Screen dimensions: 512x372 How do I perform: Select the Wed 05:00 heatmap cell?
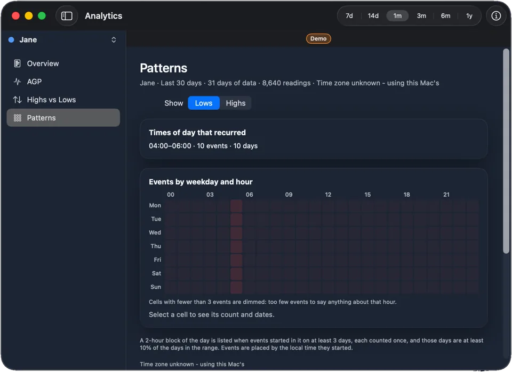[x=236, y=233]
